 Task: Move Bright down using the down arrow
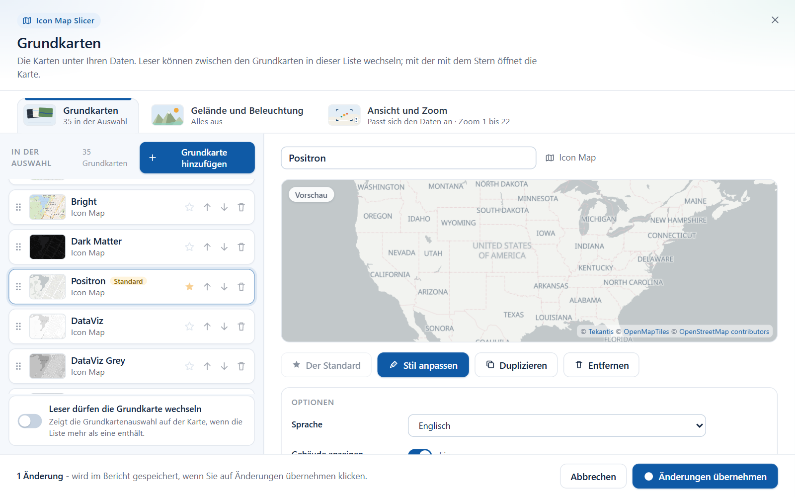[x=224, y=207]
